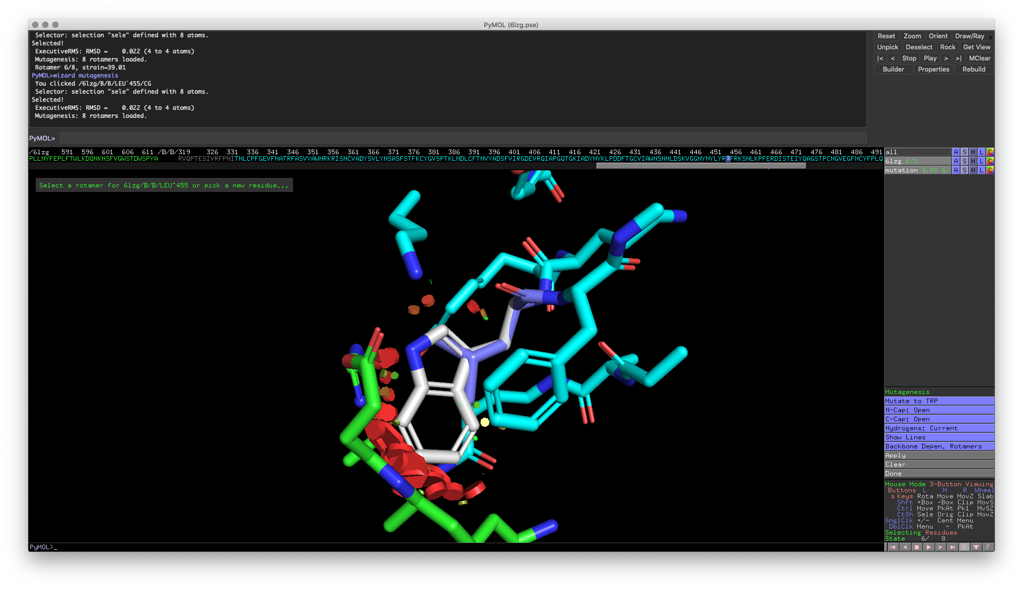Open the Builder panel
Image resolution: width=1023 pixels, height=589 pixels.
893,70
